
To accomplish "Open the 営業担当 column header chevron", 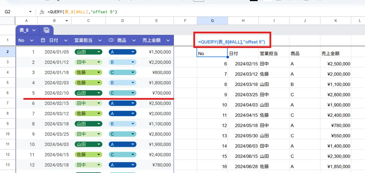I will click(100, 40).
